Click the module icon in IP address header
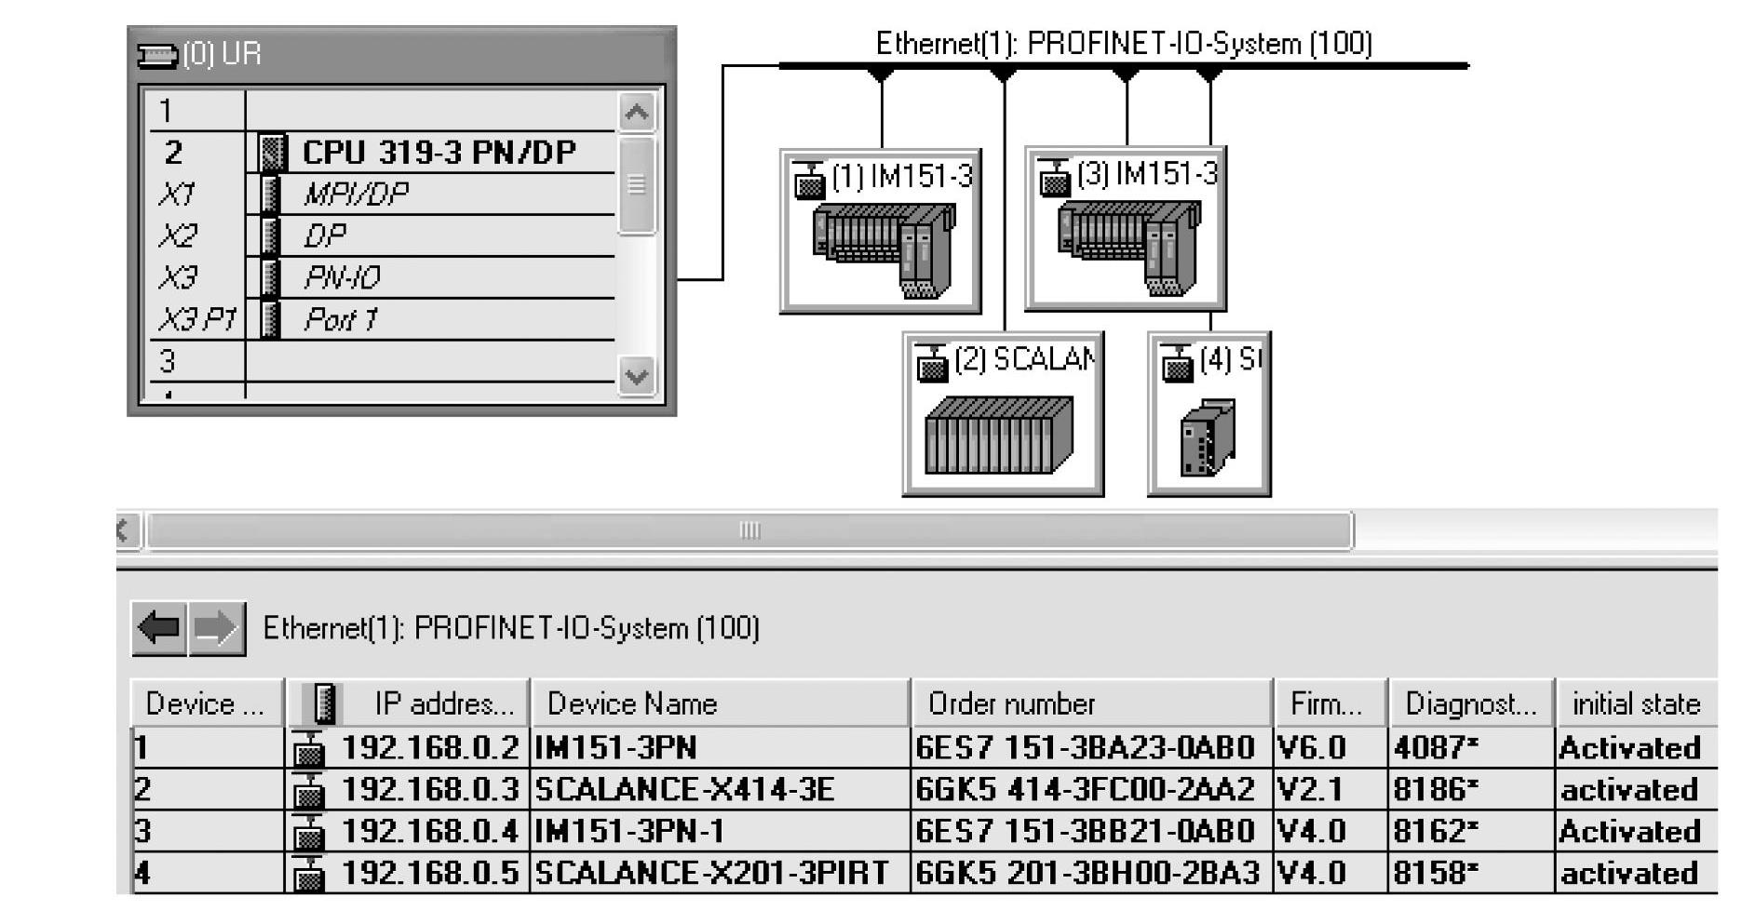This screenshot has height=910, width=1742. click(x=324, y=703)
